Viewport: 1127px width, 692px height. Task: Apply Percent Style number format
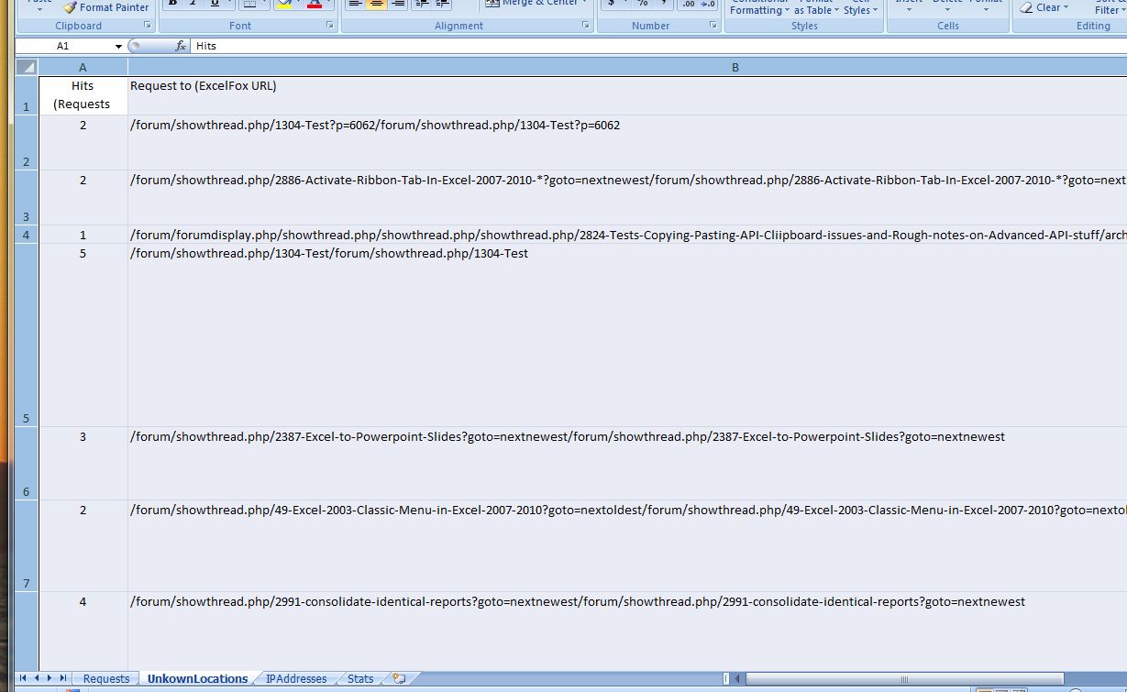(643, 4)
